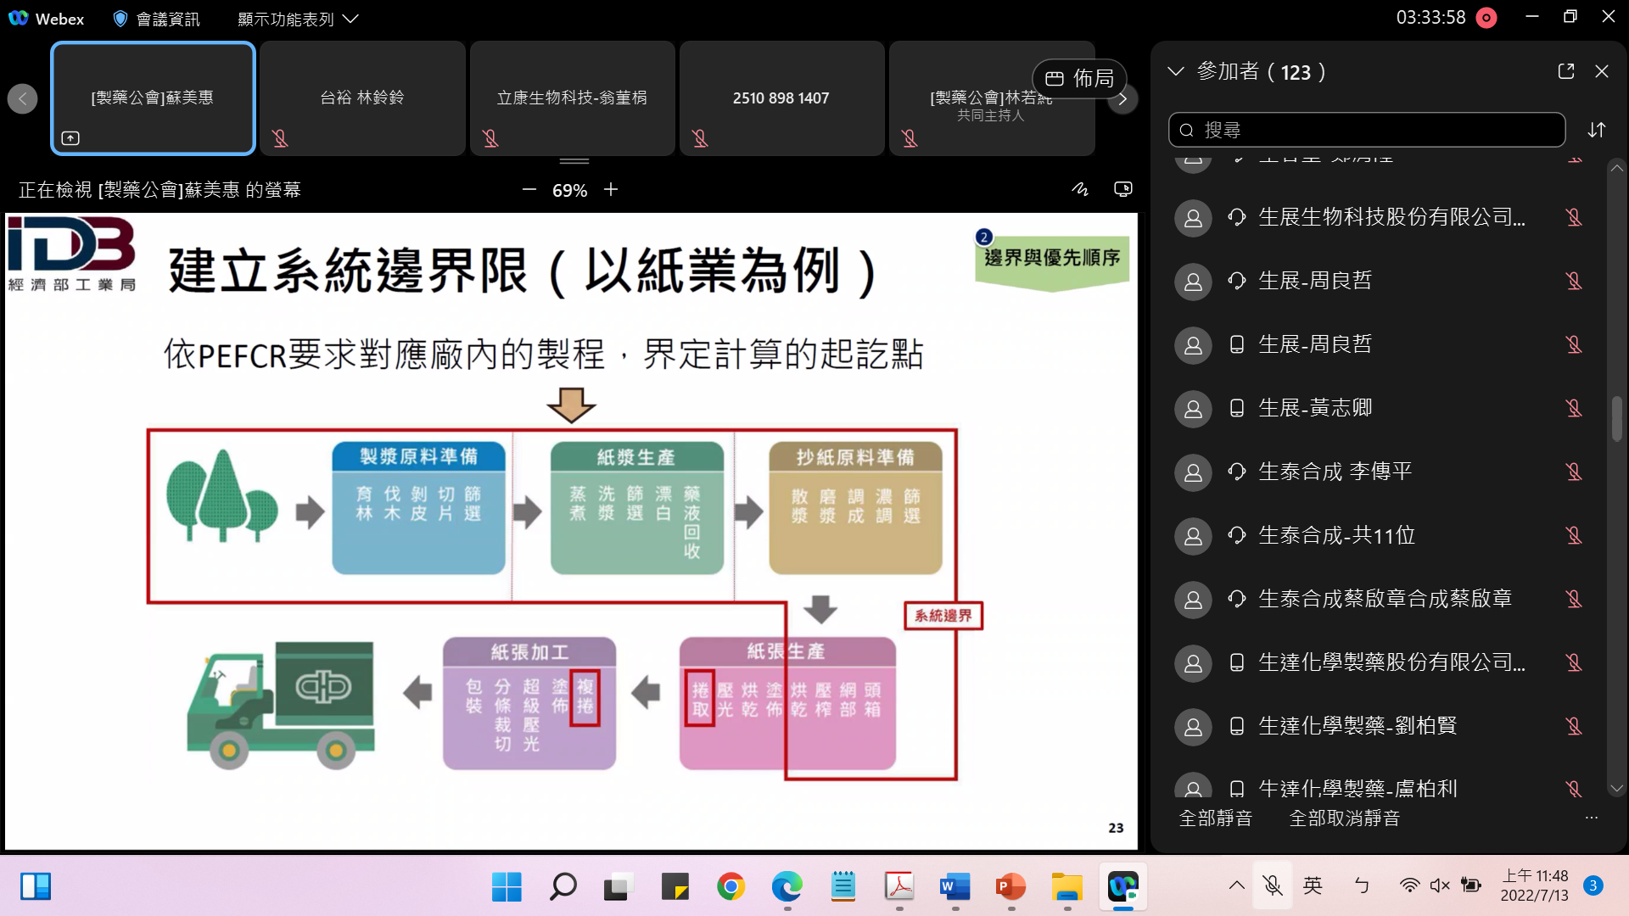
Task: Toggle mute for headset 生展-周良哲
Action: tap(1575, 282)
